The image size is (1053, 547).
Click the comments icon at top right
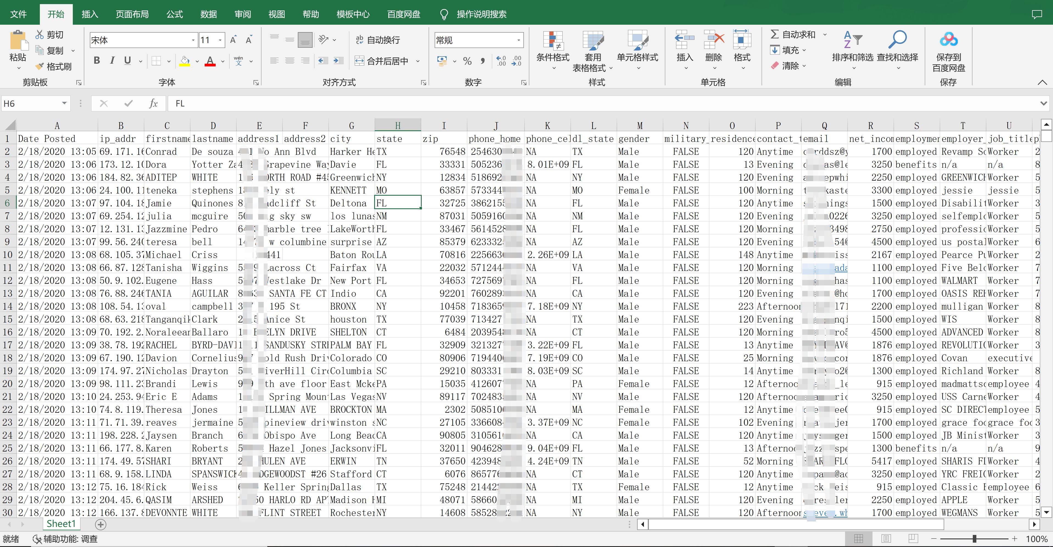pos(1037,15)
